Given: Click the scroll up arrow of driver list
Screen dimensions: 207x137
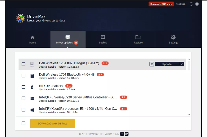Looking at the screenshot, I should pyautogui.click(x=189, y=59).
